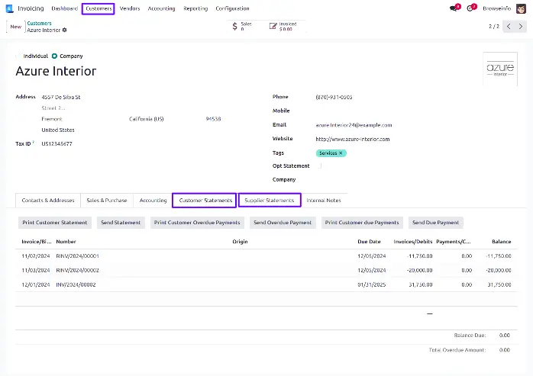
Task: Select the Individual radio option
Action: (x=19, y=56)
